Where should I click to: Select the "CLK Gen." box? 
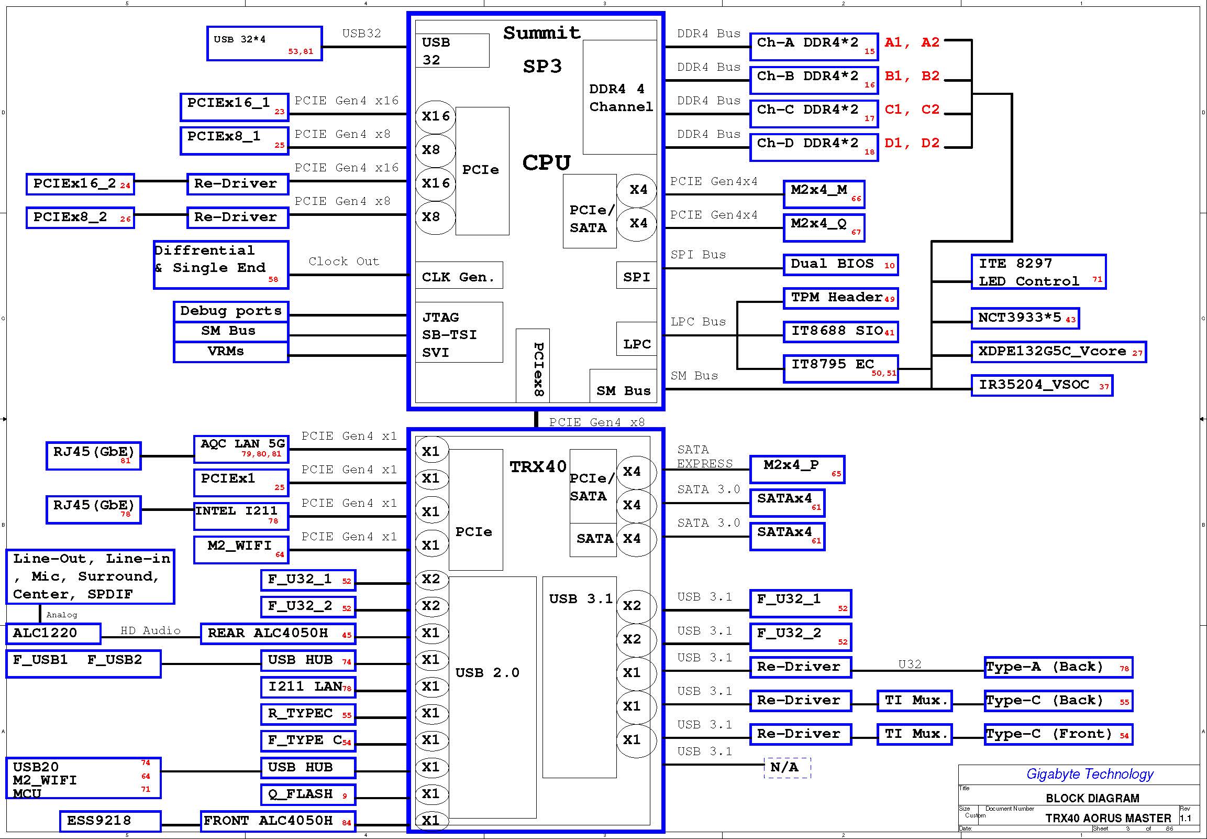point(459,276)
